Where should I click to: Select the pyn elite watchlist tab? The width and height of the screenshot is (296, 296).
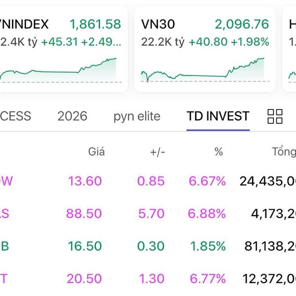(x=137, y=116)
